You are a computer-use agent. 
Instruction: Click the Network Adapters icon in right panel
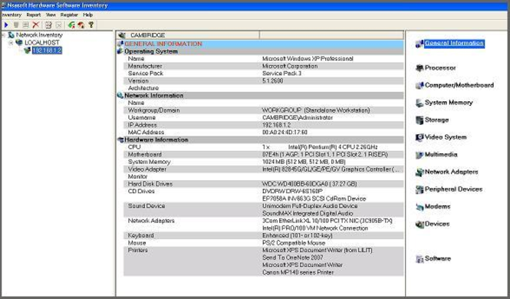420,172
